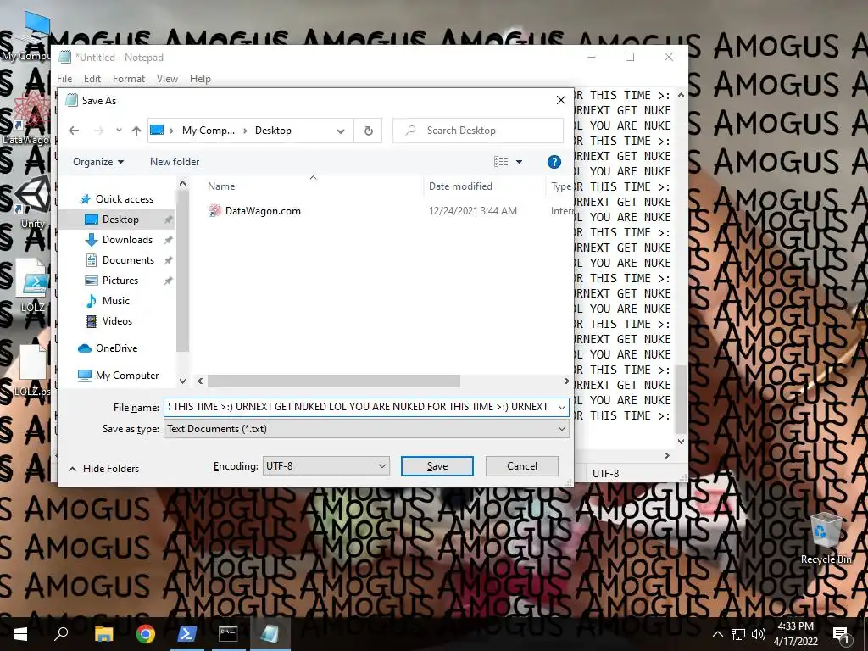This screenshot has width=868, height=651.
Task: Click the file list horizontal scrollbar
Action: (334, 381)
